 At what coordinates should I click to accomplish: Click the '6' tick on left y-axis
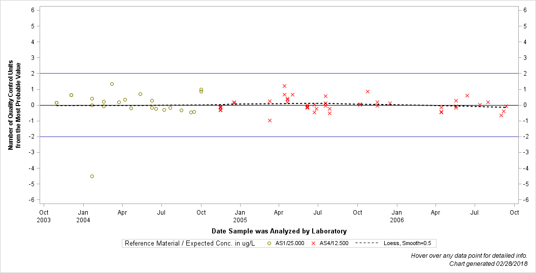pos(32,10)
